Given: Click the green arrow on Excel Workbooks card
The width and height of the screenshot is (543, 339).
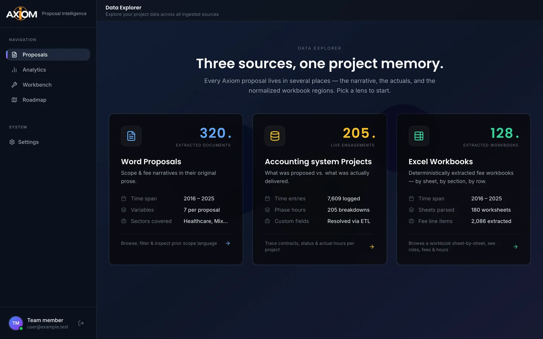Looking at the screenshot, I should (x=515, y=247).
